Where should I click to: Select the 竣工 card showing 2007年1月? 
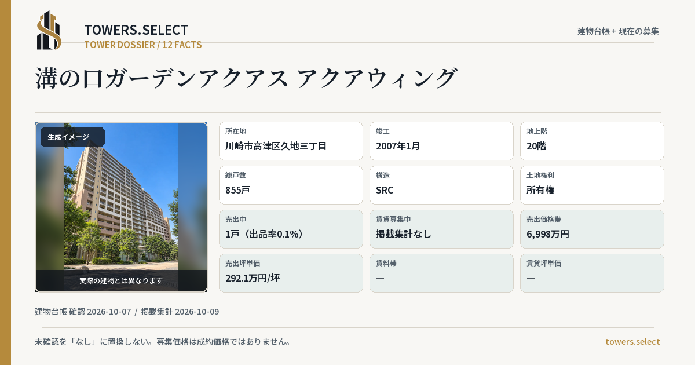[x=441, y=141]
